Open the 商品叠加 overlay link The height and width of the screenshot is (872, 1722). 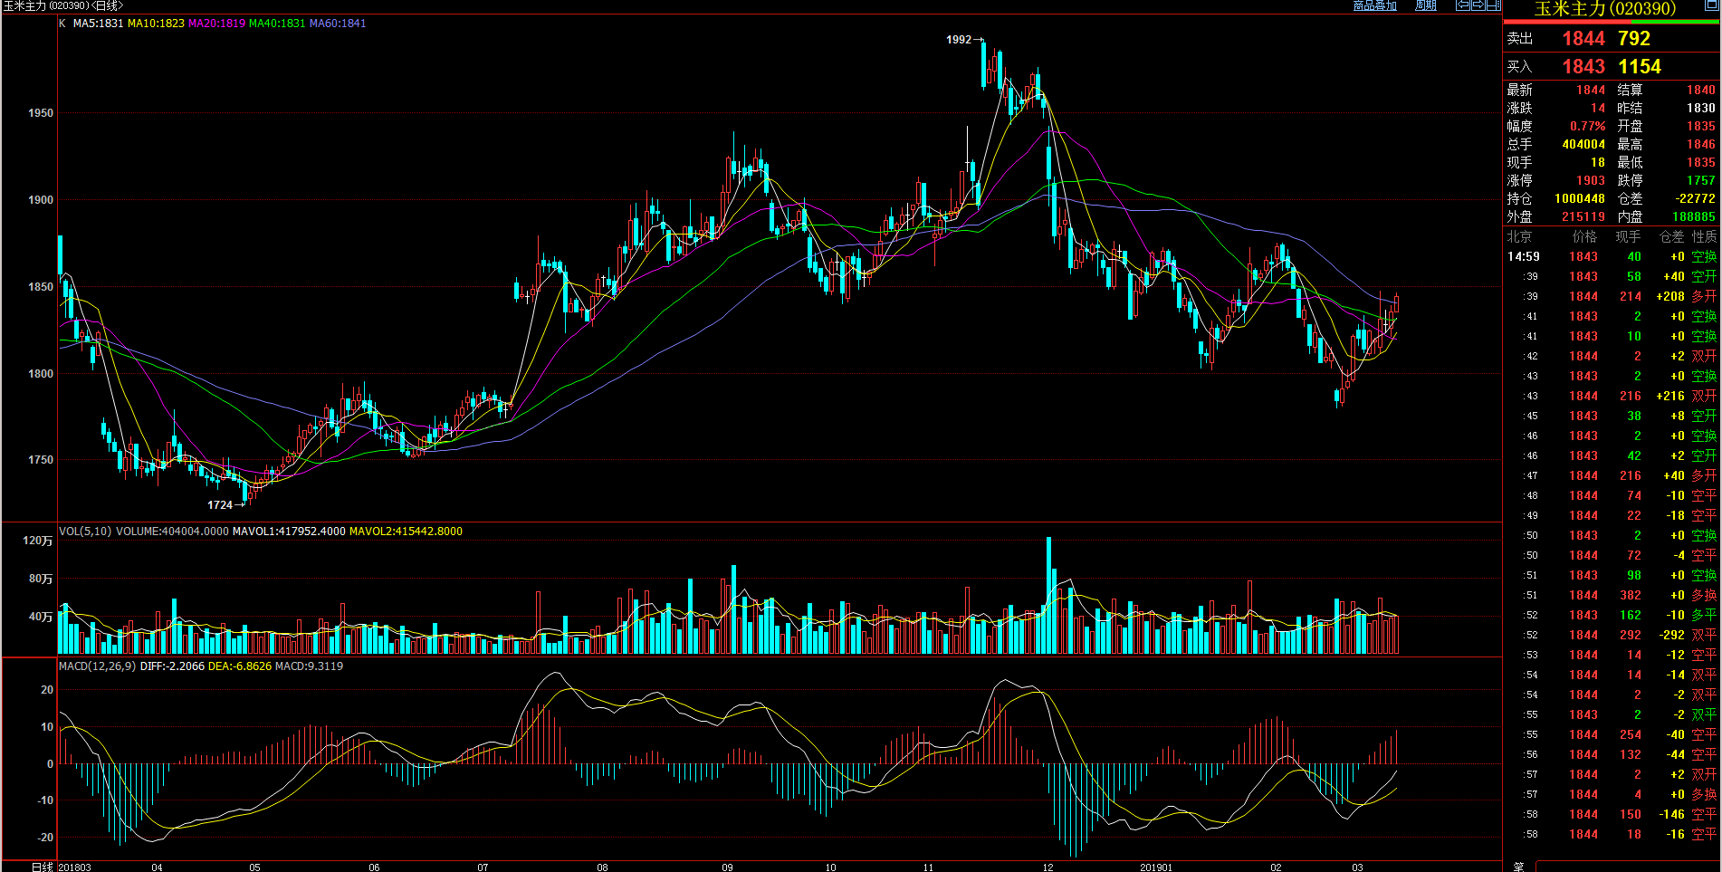coord(1374,5)
